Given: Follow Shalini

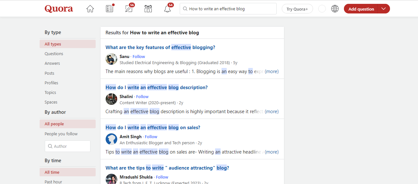Looking at the screenshot, I should coord(142,96).
